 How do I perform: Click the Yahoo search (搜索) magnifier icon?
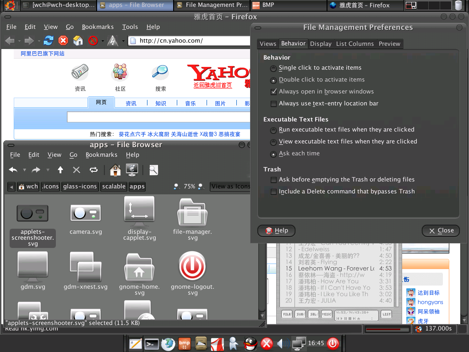click(x=160, y=72)
